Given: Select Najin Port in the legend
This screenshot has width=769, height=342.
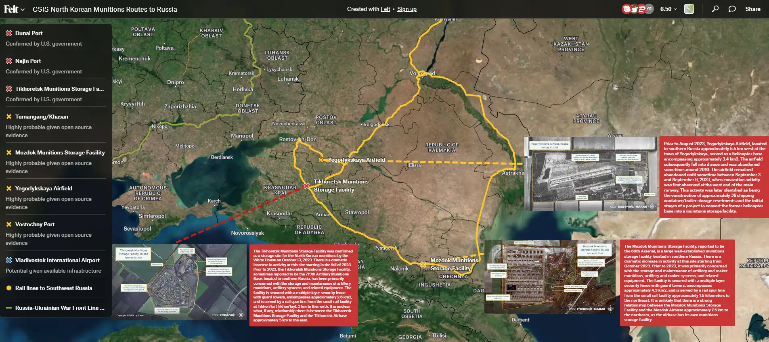Looking at the screenshot, I should point(28,61).
